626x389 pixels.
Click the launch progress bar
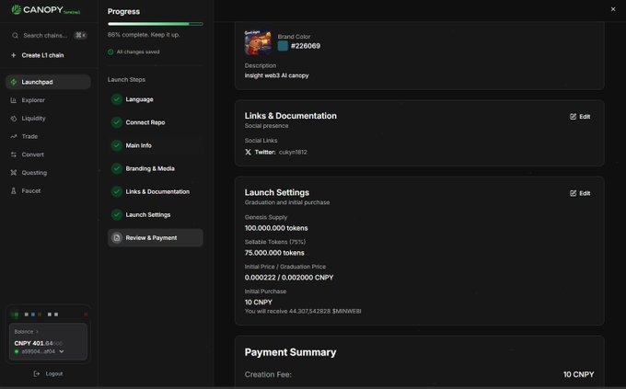point(156,24)
